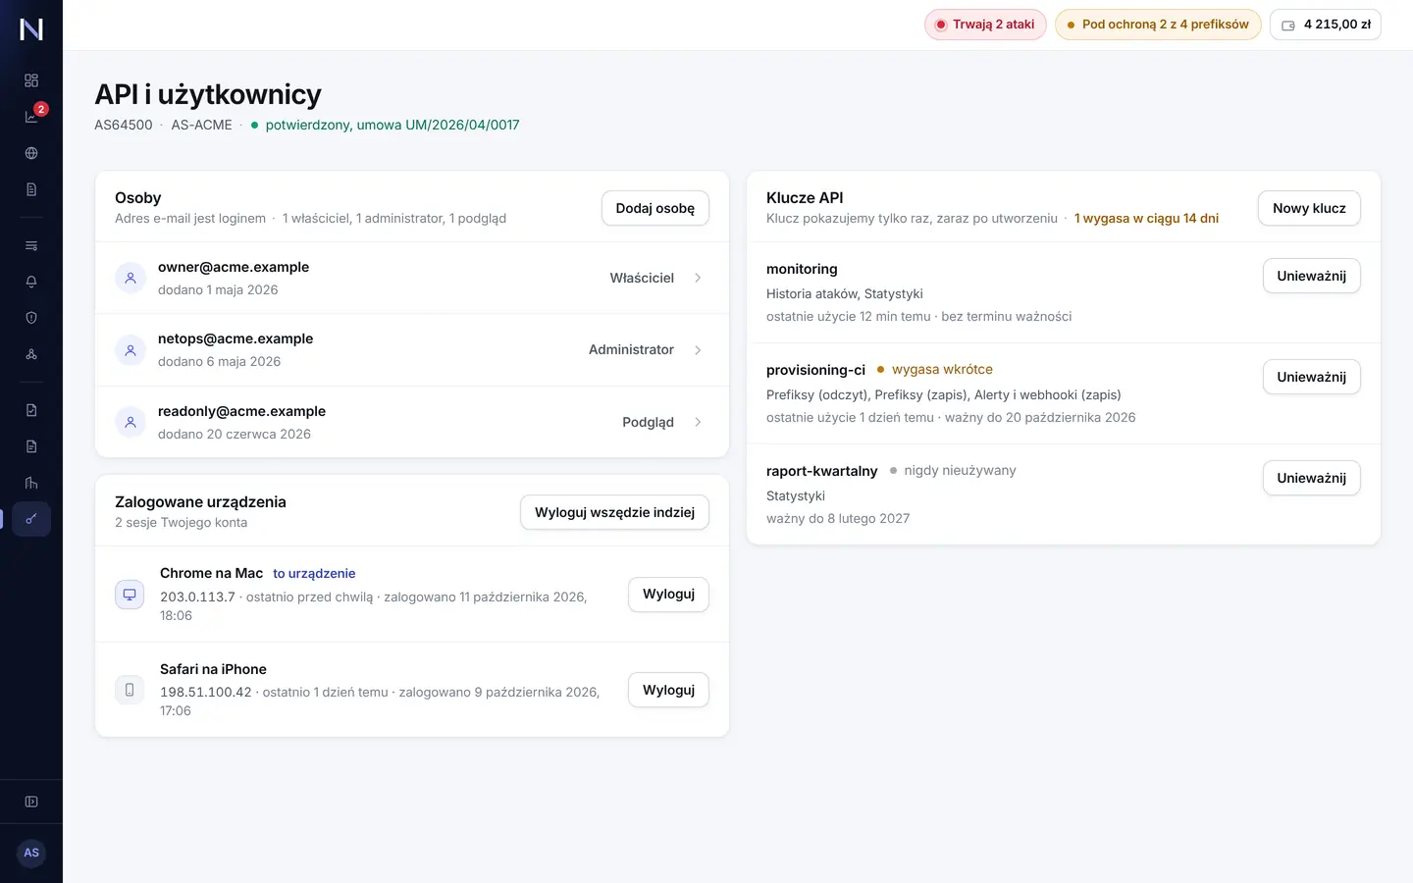The width and height of the screenshot is (1413, 883).
Task: Open the shield icon in sidebar
Action: 31,318
